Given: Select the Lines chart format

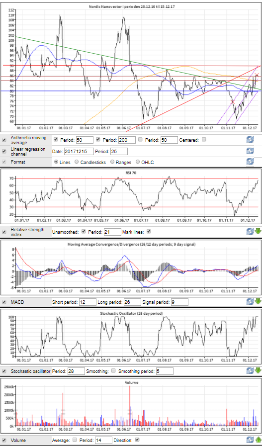Looking at the screenshot, I should click(56, 162).
